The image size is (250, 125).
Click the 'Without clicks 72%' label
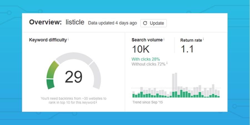pyautogui.click(x=148, y=64)
